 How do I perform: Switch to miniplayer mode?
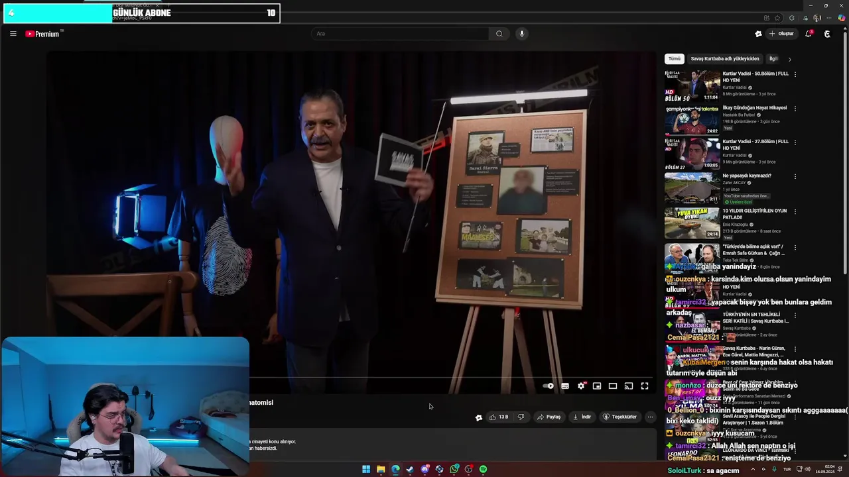pos(597,386)
